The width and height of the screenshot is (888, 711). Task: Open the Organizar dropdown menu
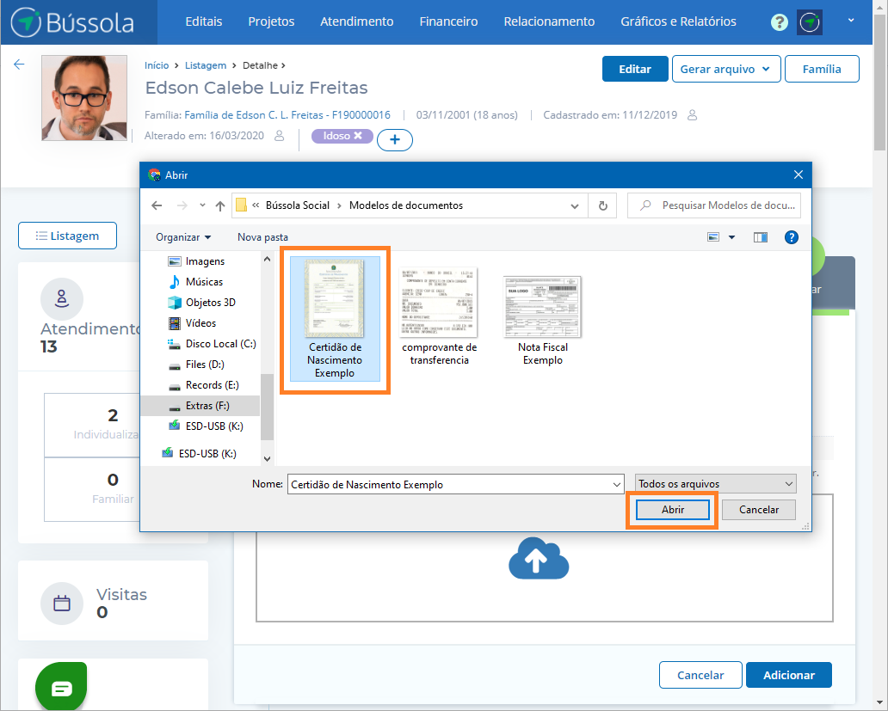(183, 237)
